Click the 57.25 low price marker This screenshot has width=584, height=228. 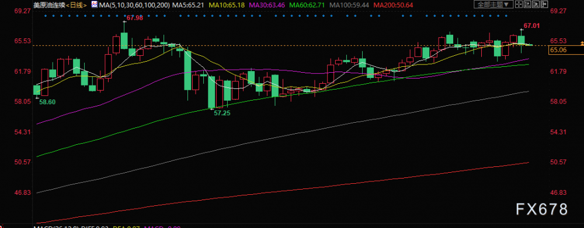tap(222, 113)
